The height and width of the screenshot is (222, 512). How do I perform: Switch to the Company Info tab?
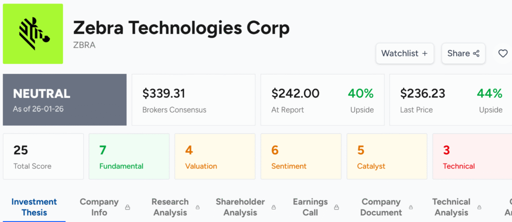pyautogui.click(x=99, y=207)
